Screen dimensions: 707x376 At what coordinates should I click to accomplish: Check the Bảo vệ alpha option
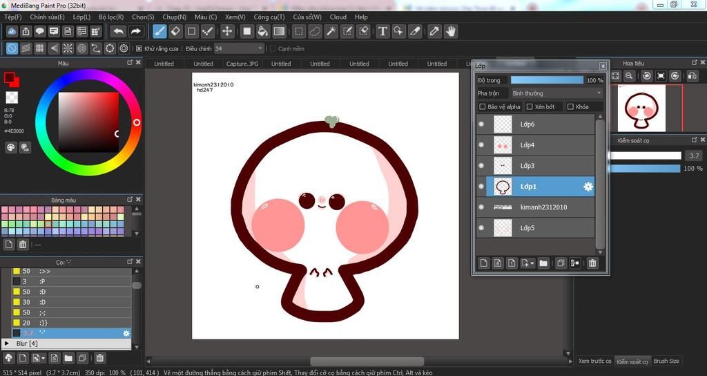(483, 106)
